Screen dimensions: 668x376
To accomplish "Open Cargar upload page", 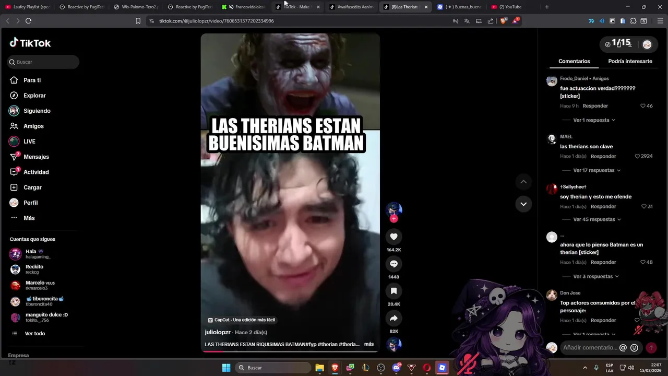I will click(32, 187).
